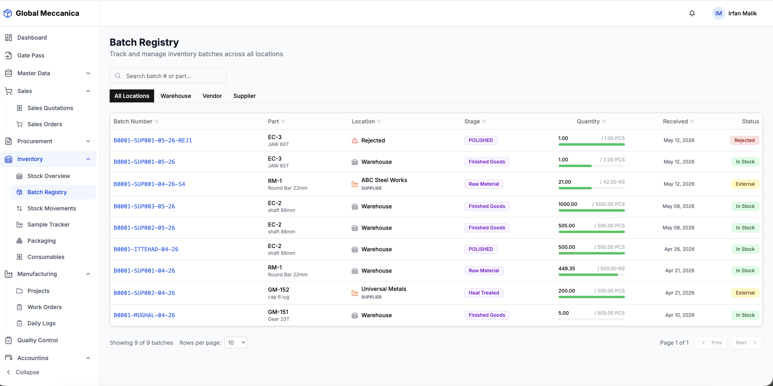This screenshot has height=386, width=773.
Task: Sort by Batch Number column
Action: click(x=136, y=121)
